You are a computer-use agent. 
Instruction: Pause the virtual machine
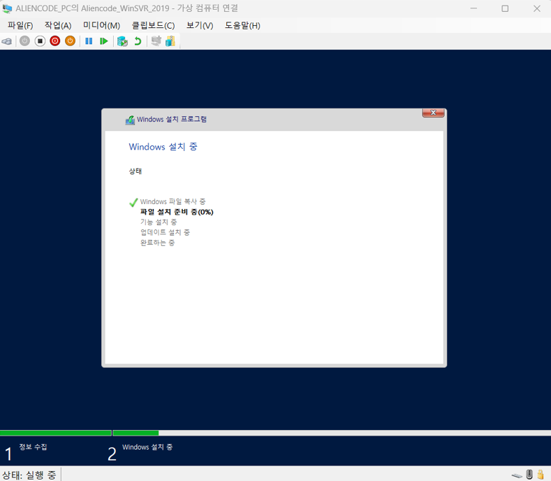pyautogui.click(x=89, y=41)
